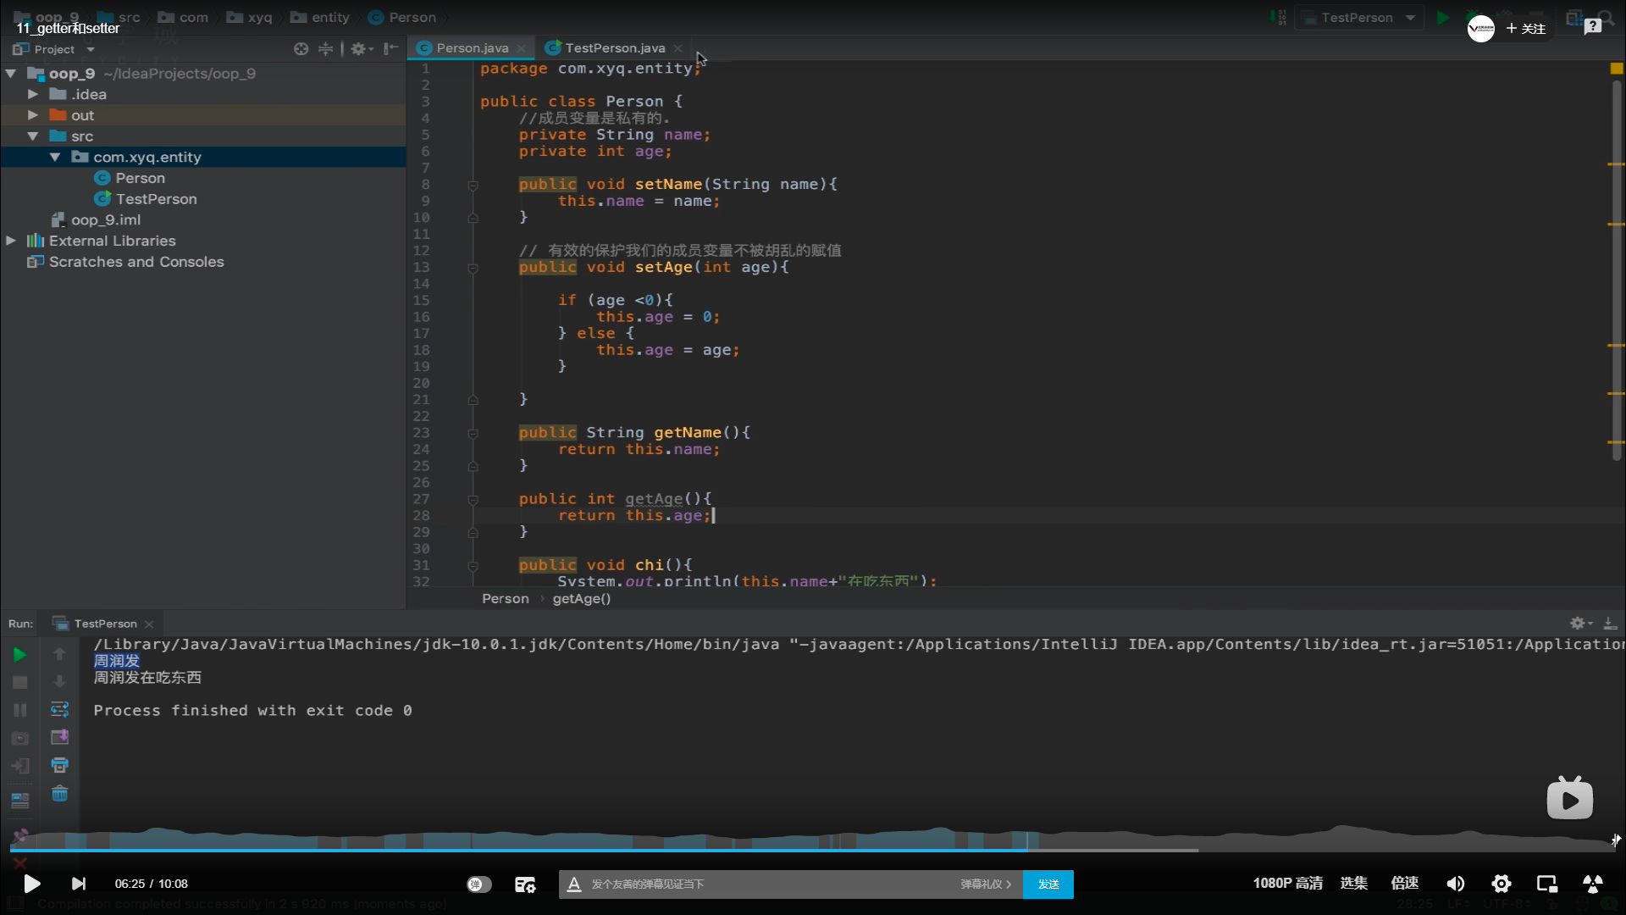The height and width of the screenshot is (915, 1626).
Task: Mute the video volume speaker icon
Action: click(1455, 884)
